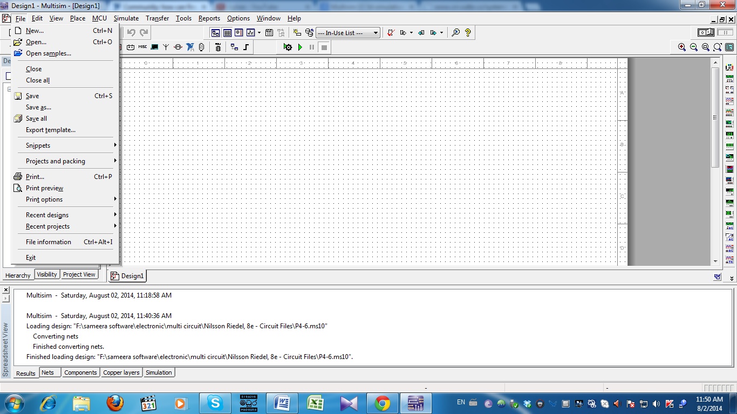Click the Undo arrow in the toolbar
Viewport: 737px width, 414px height.
pyautogui.click(x=131, y=32)
